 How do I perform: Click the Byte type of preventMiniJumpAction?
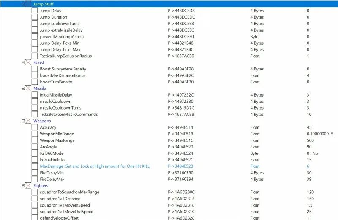pos(254,37)
